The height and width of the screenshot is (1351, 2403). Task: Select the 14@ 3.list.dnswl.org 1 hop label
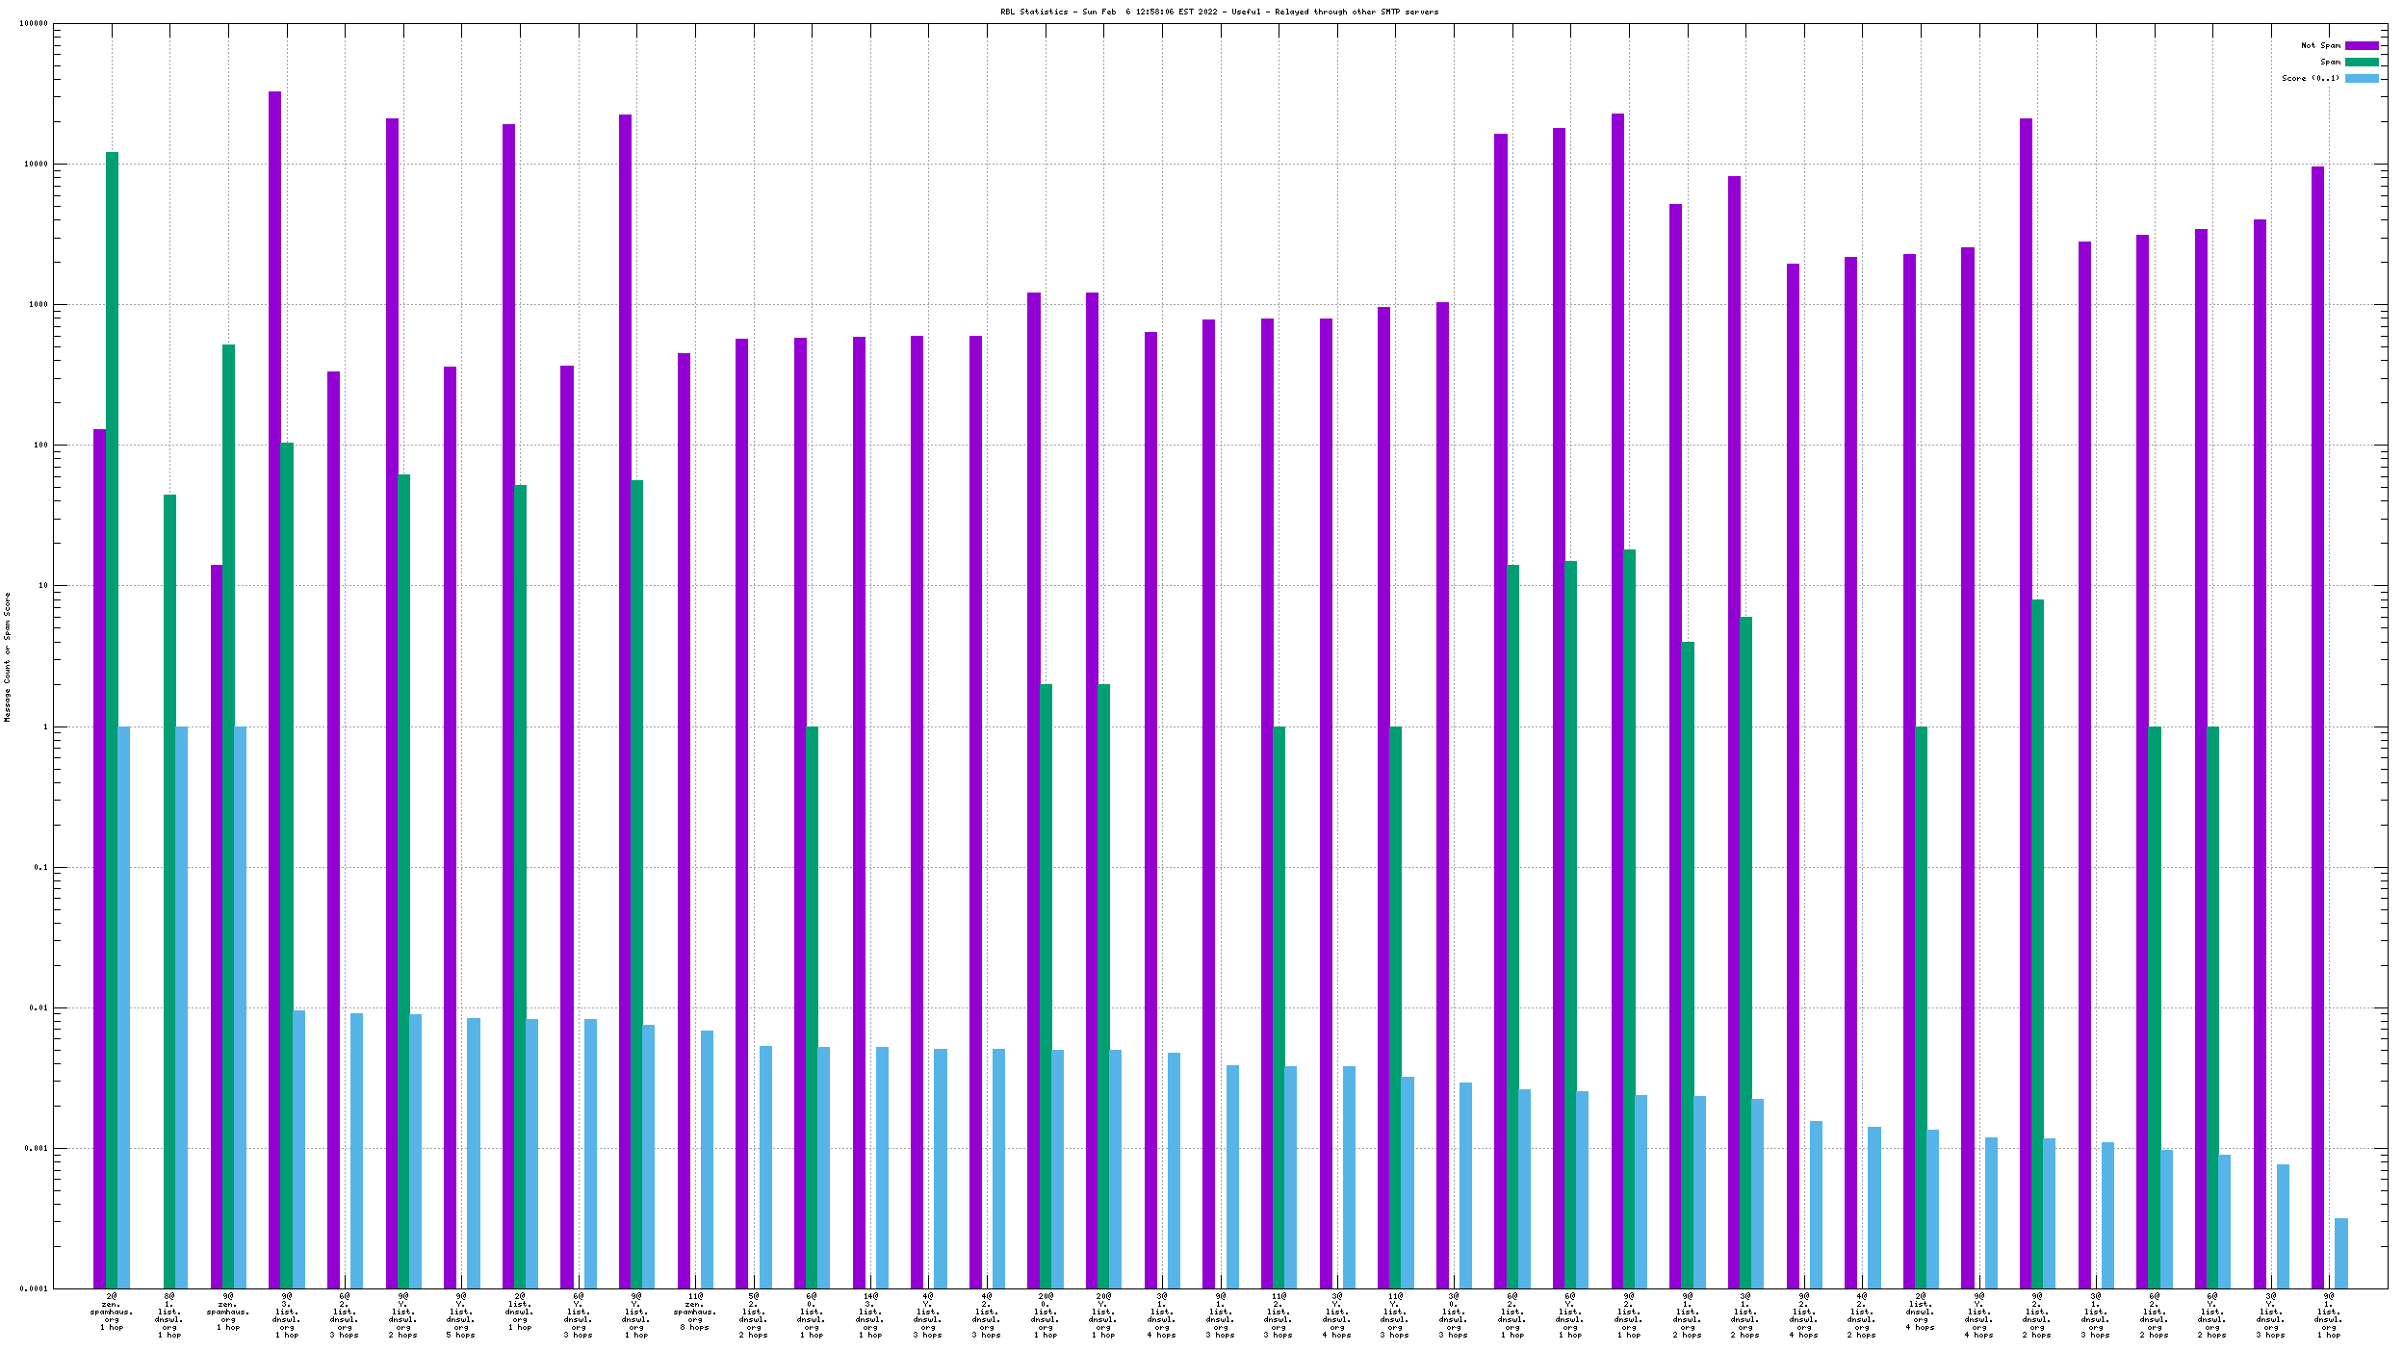(870, 1315)
